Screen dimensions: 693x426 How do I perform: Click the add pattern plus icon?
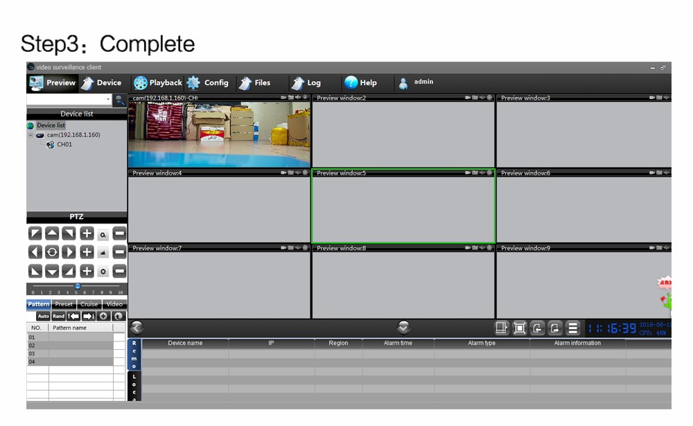pyautogui.click(x=104, y=316)
